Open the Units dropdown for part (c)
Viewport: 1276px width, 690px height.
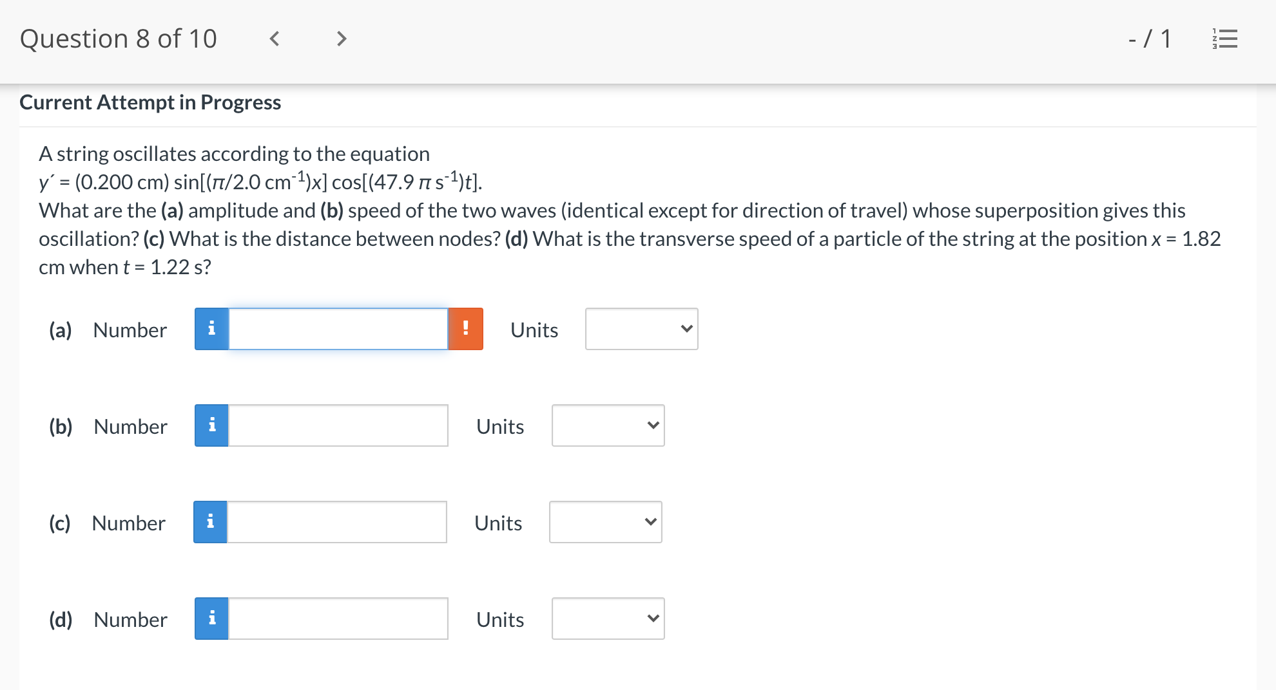coord(604,522)
